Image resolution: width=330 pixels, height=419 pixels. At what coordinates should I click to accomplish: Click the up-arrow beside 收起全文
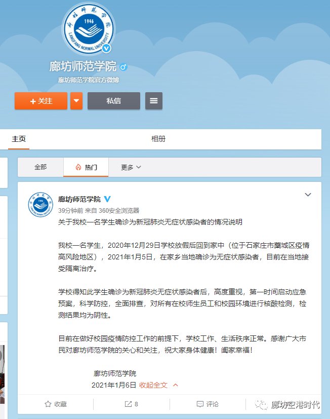176,385
